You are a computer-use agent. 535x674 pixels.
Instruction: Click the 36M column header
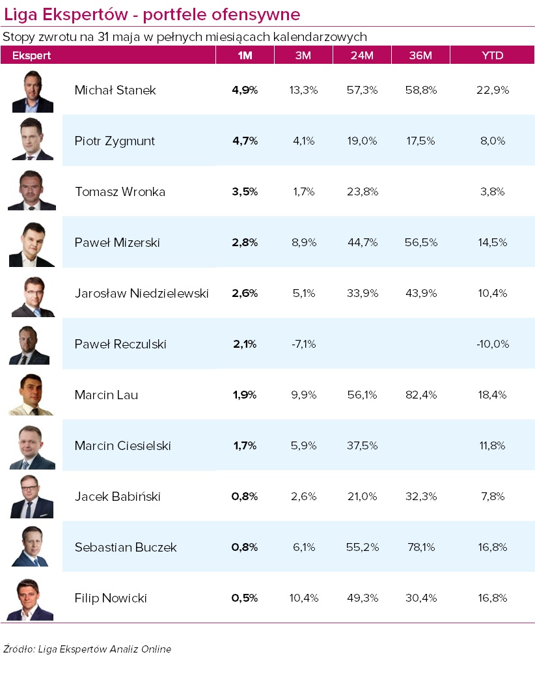coord(420,55)
